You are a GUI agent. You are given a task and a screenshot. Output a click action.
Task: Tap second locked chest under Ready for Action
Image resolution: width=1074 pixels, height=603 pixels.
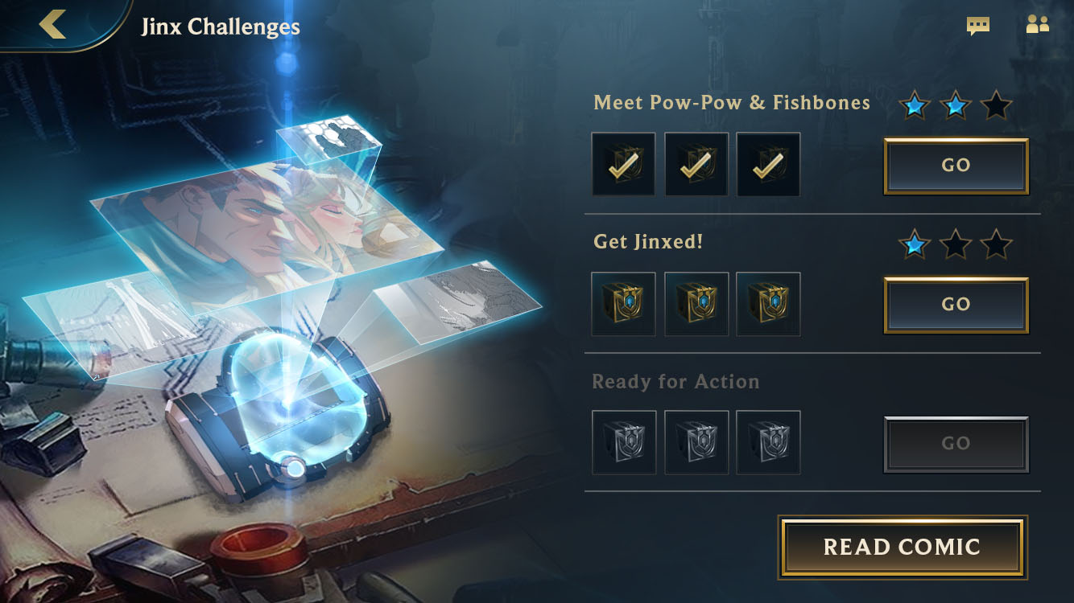[x=696, y=442]
